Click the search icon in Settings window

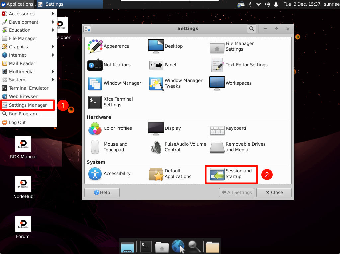[252, 28]
